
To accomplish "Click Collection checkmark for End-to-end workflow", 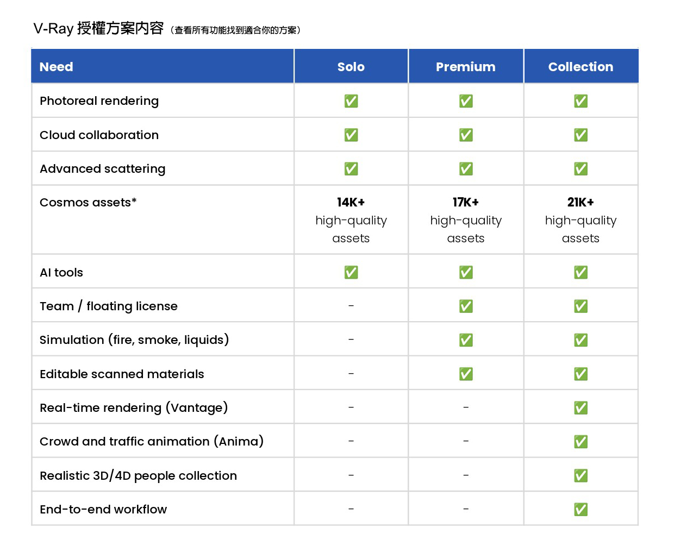I will pyautogui.click(x=581, y=510).
